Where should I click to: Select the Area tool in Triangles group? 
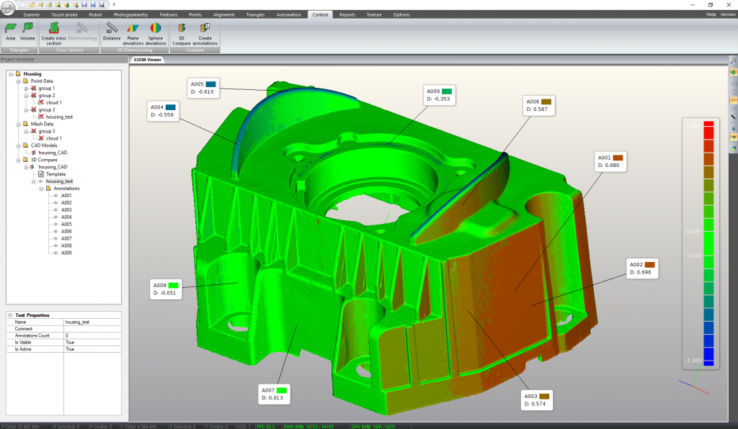[10, 30]
